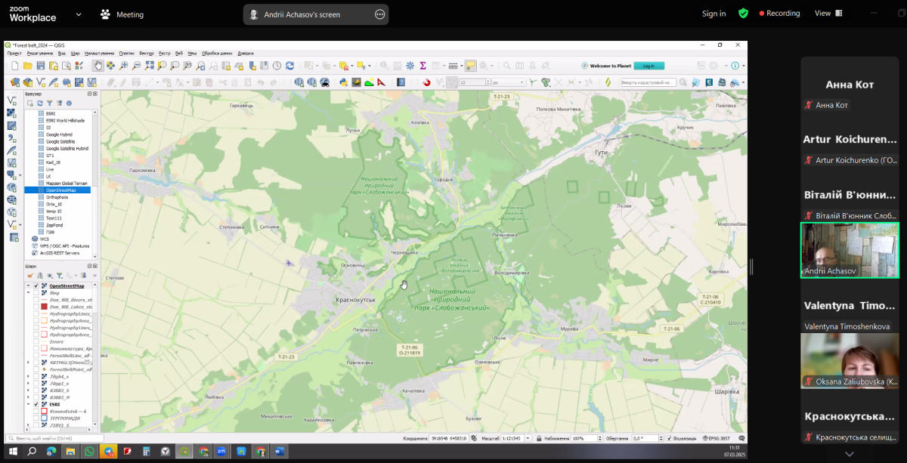Open the Вектор menu

pyautogui.click(x=146, y=53)
